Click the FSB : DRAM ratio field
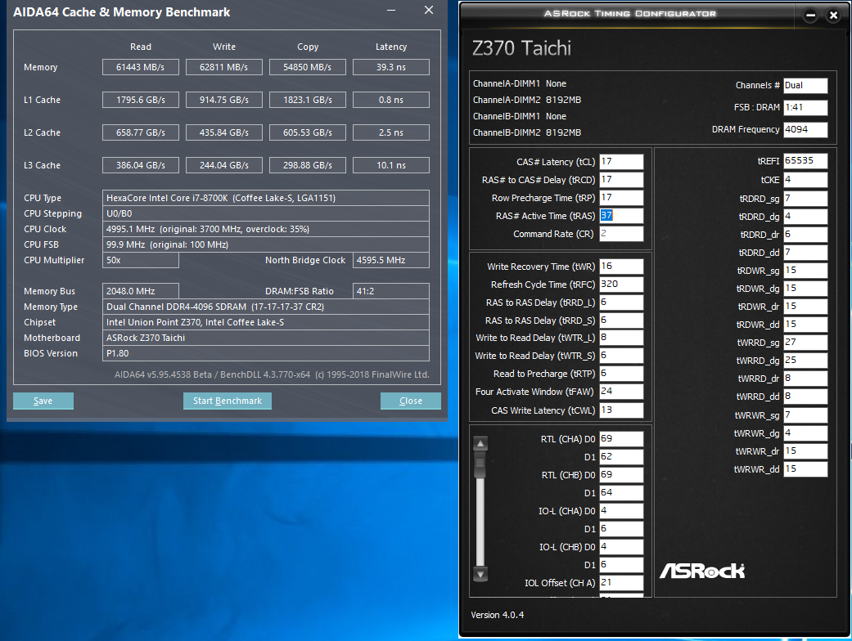This screenshot has width=852, height=641. 805,107
